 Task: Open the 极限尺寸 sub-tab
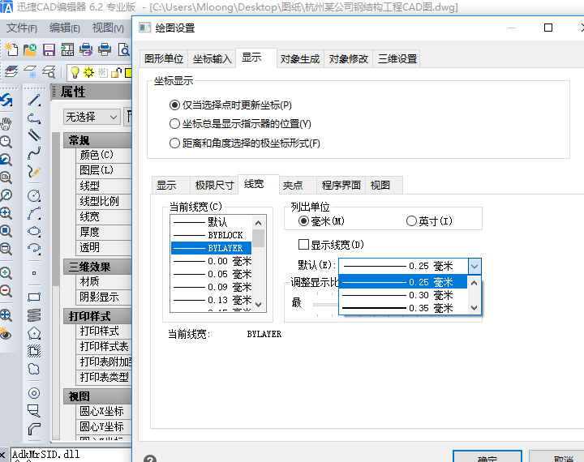[214, 185]
